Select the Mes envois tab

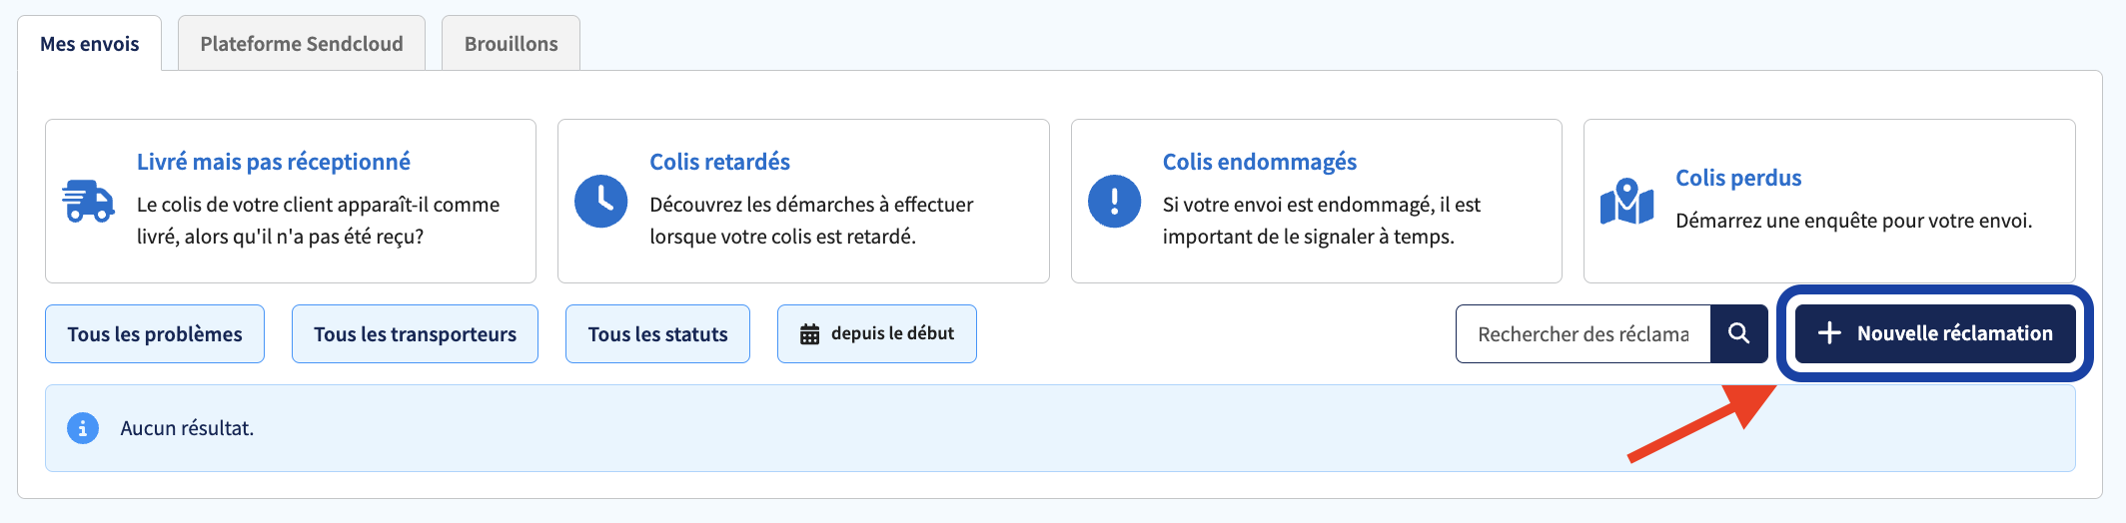(x=89, y=43)
